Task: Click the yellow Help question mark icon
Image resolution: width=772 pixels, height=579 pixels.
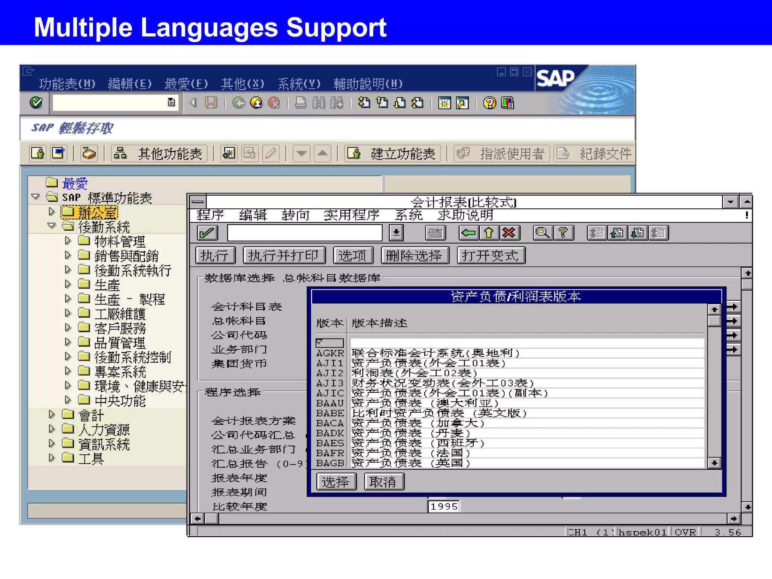Action: pyautogui.click(x=489, y=103)
